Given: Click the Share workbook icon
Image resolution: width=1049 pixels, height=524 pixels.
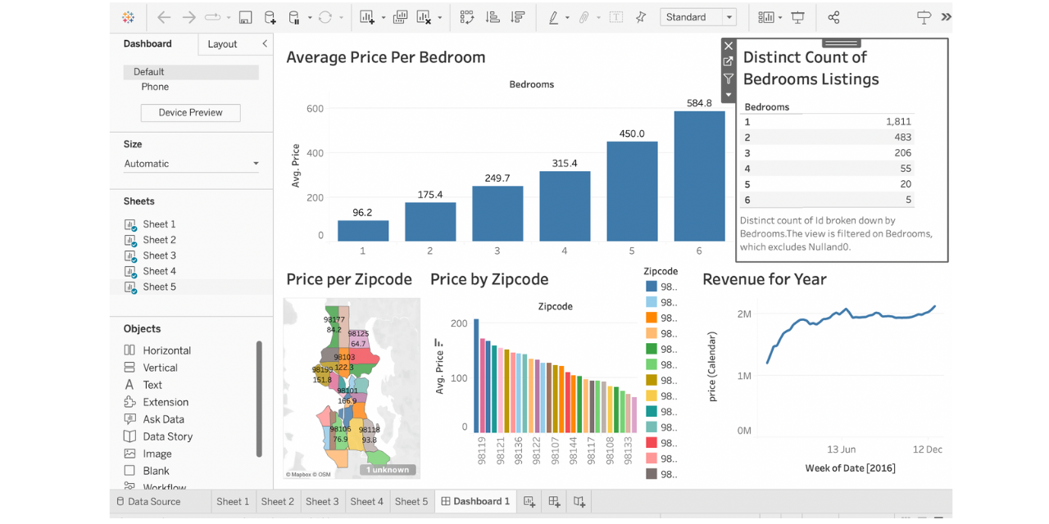Looking at the screenshot, I should click(x=833, y=17).
